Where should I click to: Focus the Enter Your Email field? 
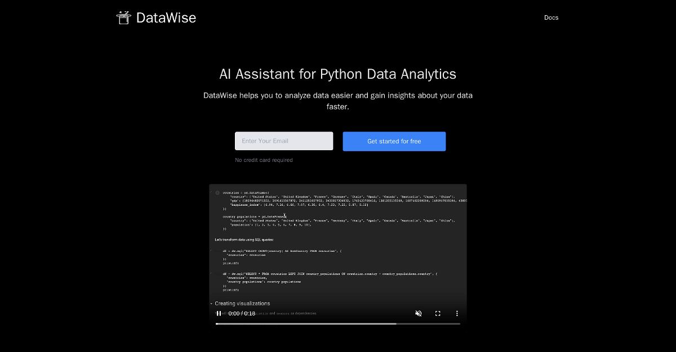point(284,141)
